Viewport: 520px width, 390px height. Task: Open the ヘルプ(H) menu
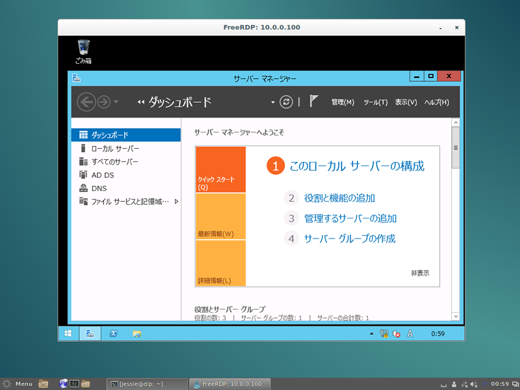(436, 102)
